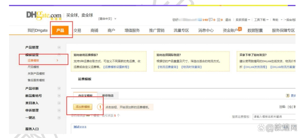This screenshot has width=303, height=138.
Task: Expand the 一键达 section plus icon
Action: click(x=59, y=118)
